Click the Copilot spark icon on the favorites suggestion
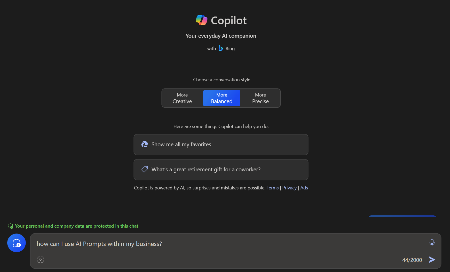This screenshot has width=450, height=272. click(x=145, y=144)
